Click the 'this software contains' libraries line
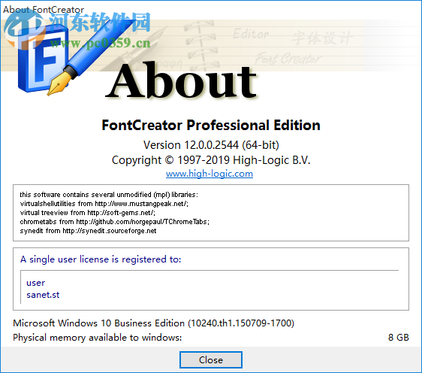The height and width of the screenshot is (373, 422). click(109, 195)
